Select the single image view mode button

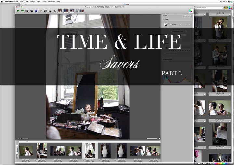tap(60, 11)
